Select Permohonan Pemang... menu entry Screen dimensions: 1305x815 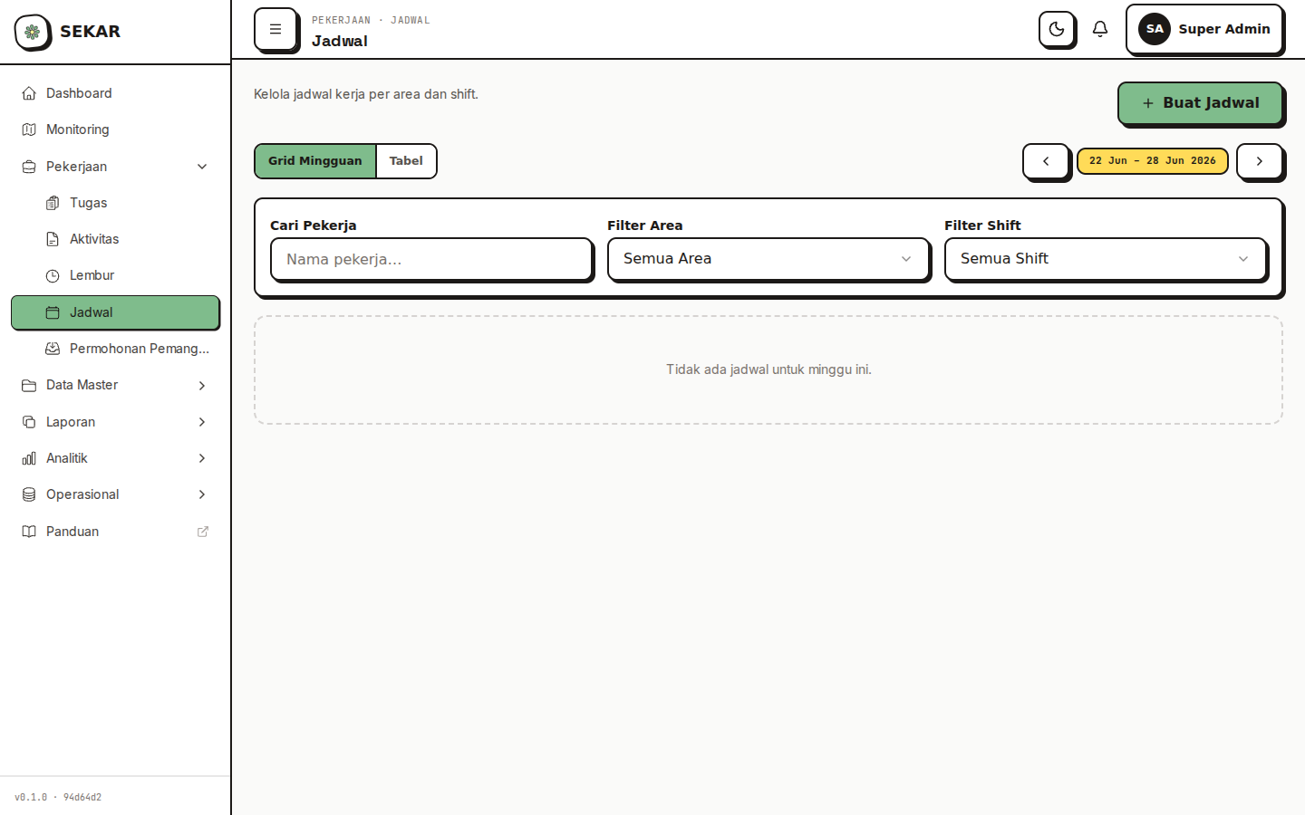115,349
